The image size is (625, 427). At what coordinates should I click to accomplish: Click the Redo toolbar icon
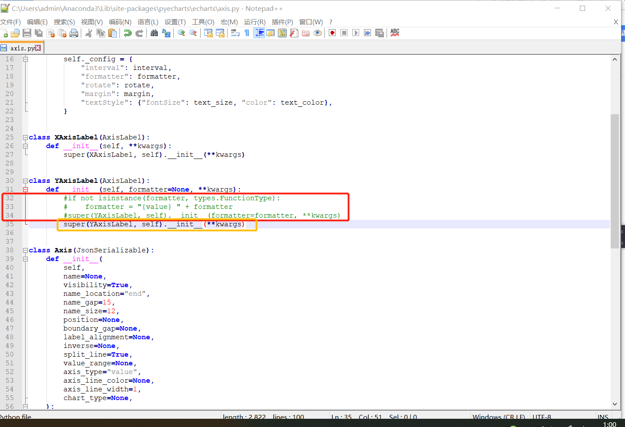point(139,33)
